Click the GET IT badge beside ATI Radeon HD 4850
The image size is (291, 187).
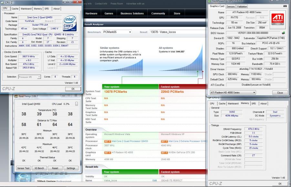click(x=108, y=153)
